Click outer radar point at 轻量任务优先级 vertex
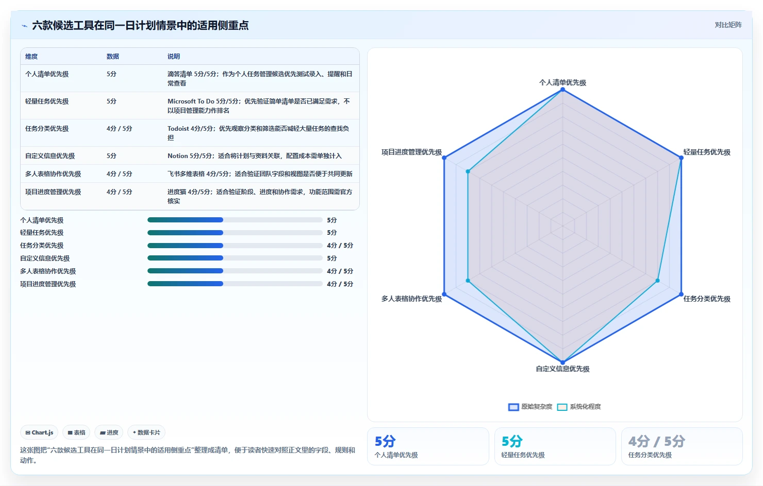This screenshot has width=763, height=486. (681, 158)
